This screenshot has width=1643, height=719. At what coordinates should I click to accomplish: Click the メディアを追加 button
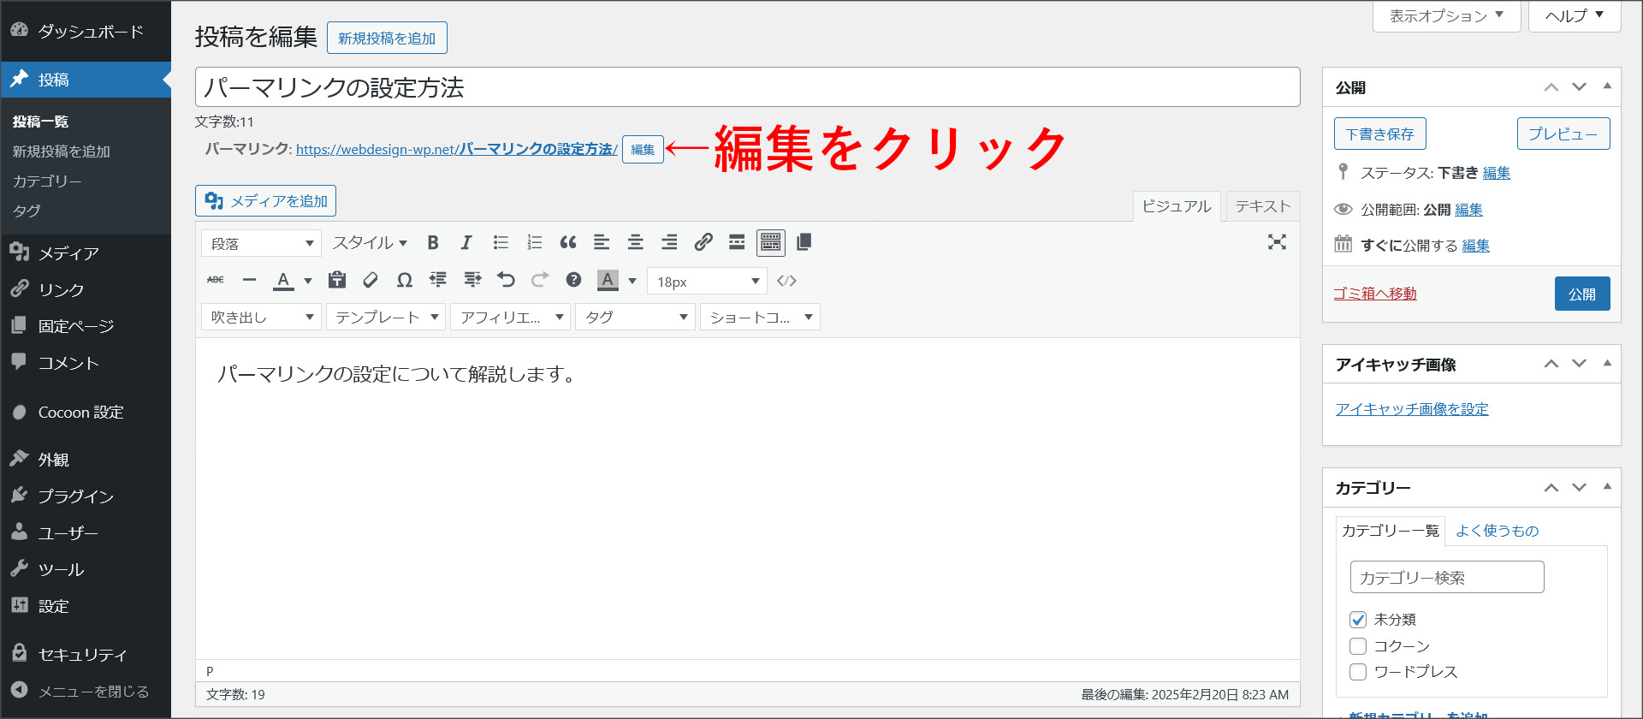click(265, 201)
